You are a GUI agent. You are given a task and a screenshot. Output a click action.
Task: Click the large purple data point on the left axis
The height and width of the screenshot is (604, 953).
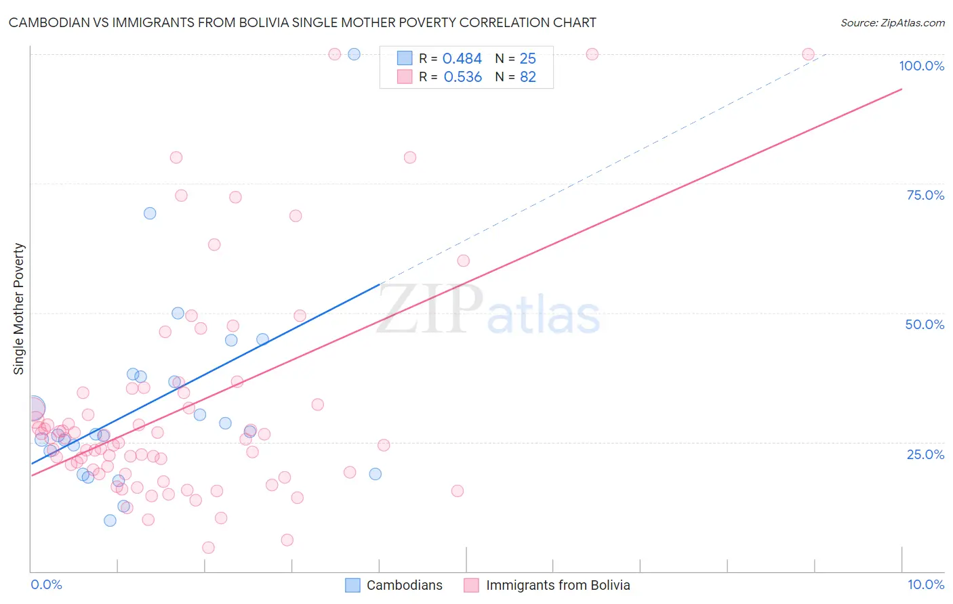point(32,408)
